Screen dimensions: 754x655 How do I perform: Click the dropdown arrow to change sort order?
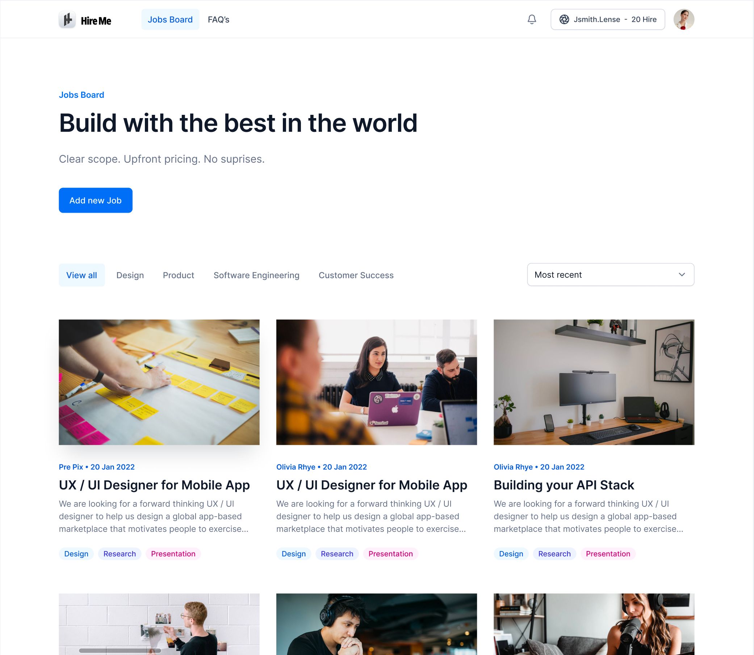click(x=682, y=275)
